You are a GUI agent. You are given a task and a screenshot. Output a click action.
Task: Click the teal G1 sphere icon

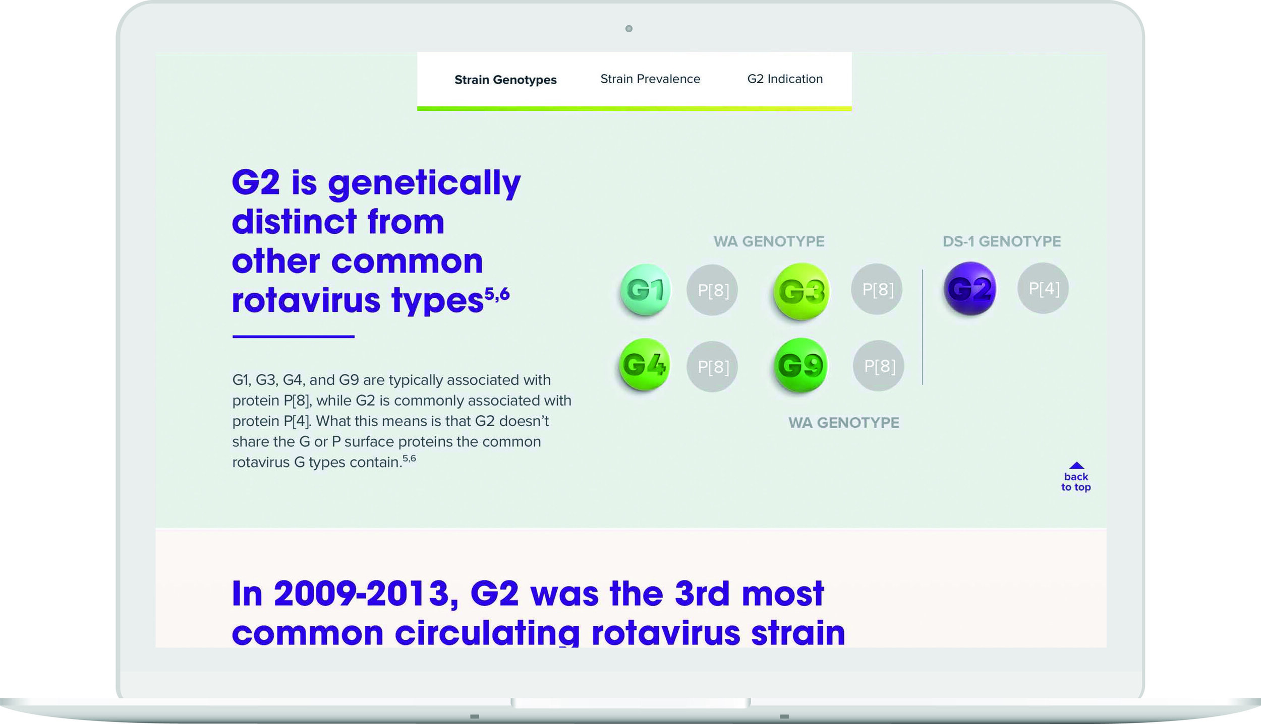pyautogui.click(x=645, y=290)
